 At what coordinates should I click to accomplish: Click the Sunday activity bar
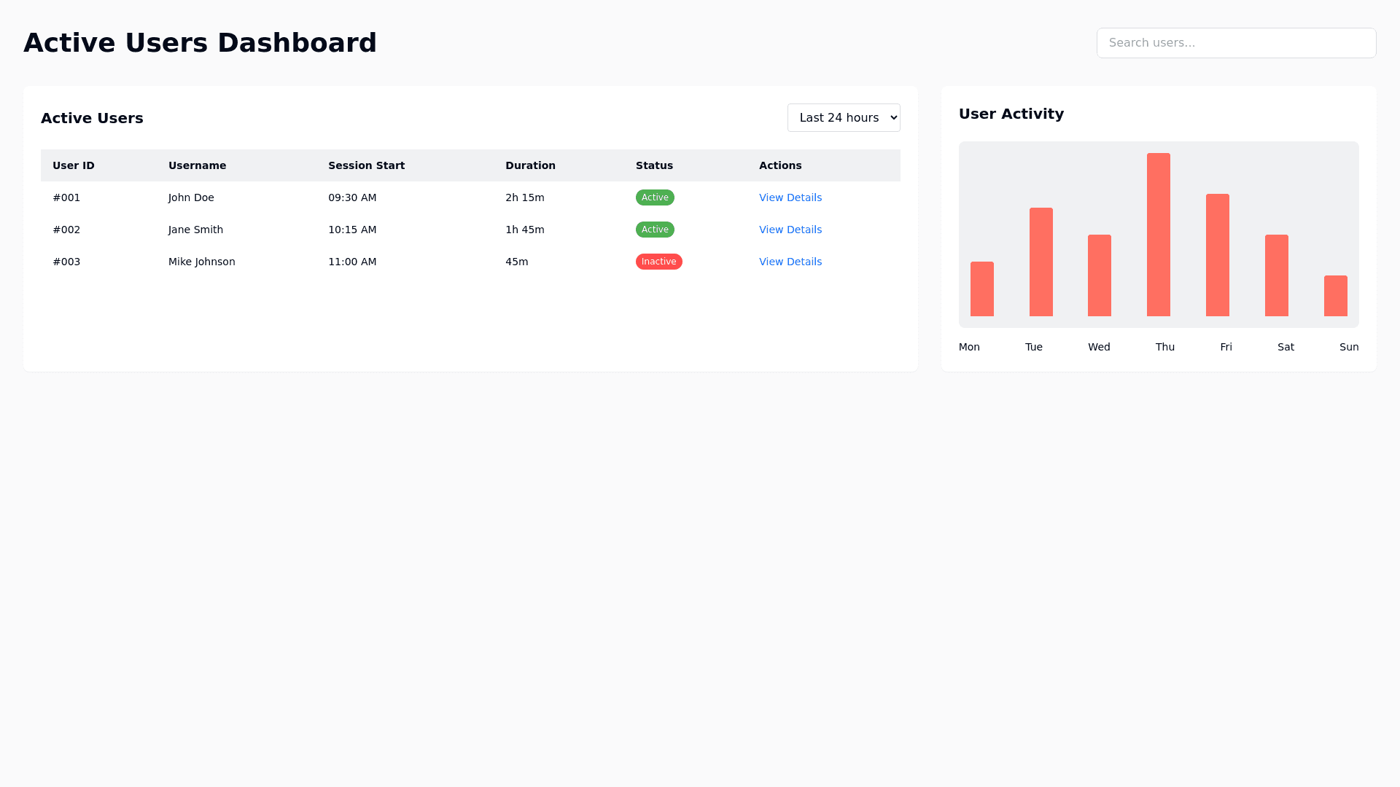pos(1335,296)
